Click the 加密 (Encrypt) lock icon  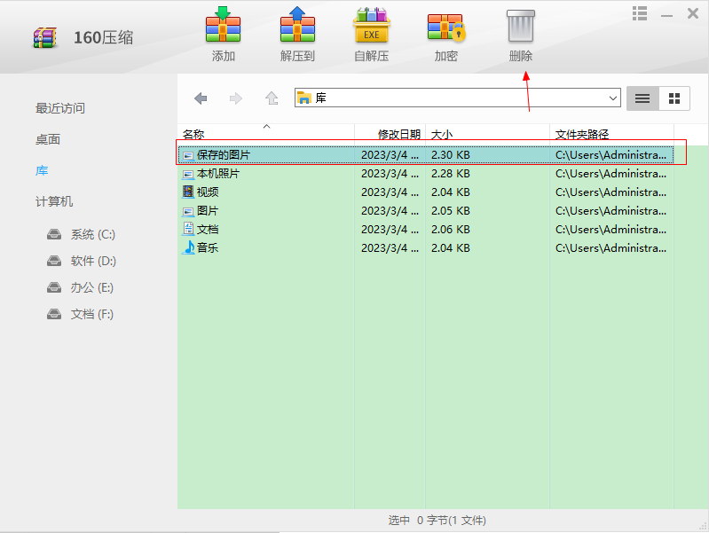coord(446,27)
